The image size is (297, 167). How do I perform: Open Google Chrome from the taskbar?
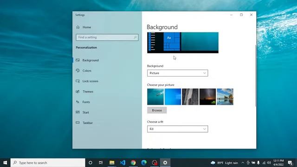(x=133, y=163)
